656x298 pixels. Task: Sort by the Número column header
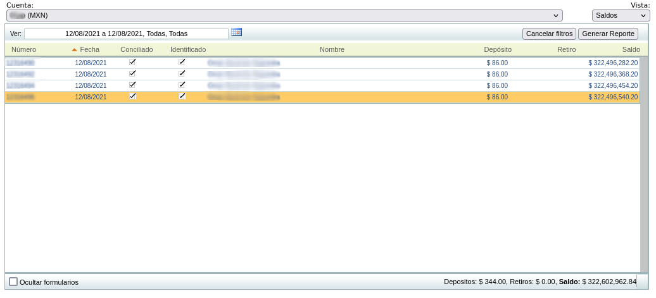[23, 49]
